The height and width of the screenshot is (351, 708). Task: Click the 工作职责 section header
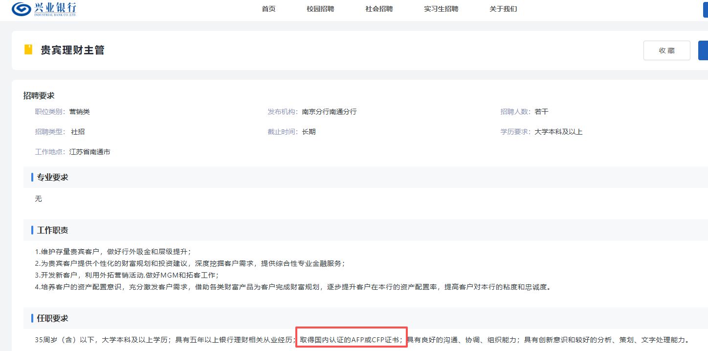click(x=53, y=230)
